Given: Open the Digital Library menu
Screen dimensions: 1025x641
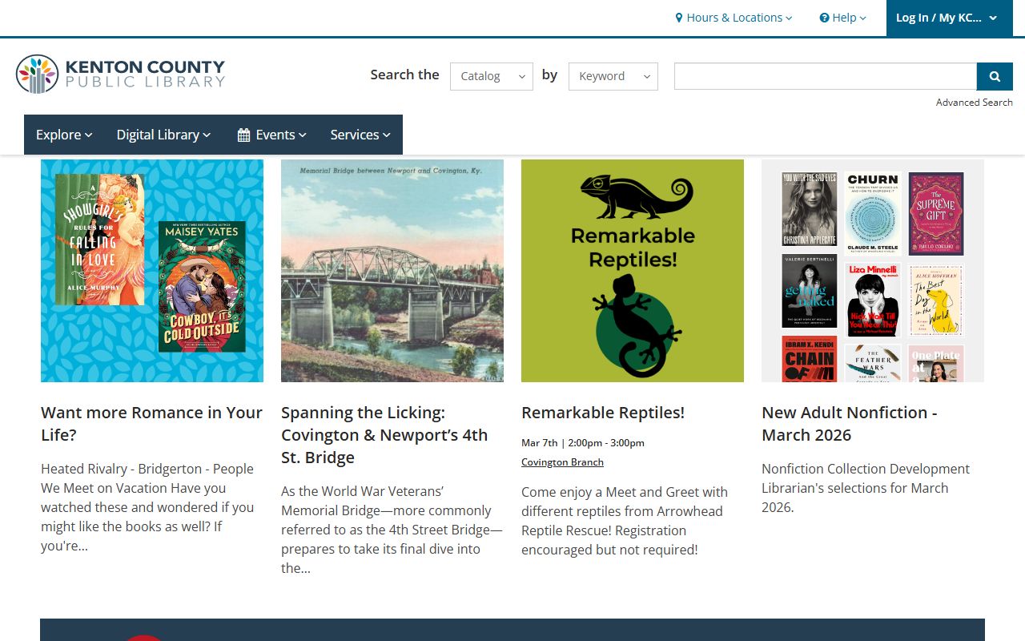Looking at the screenshot, I should [x=163, y=135].
